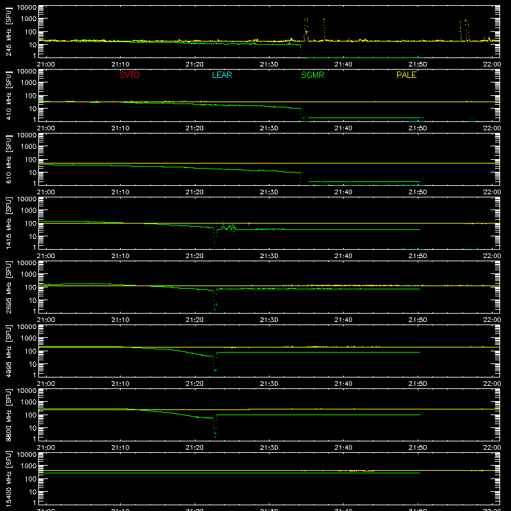Click the 21:10 tick label under 410 MHz plot
The height and width of the screenshot is (511, 511).
coord(120,128)
